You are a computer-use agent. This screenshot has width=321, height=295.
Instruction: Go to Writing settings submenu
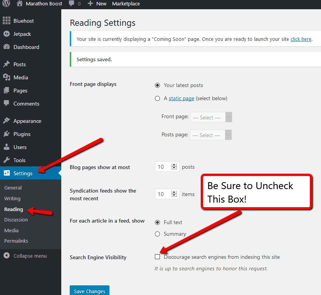click(12, 198)
